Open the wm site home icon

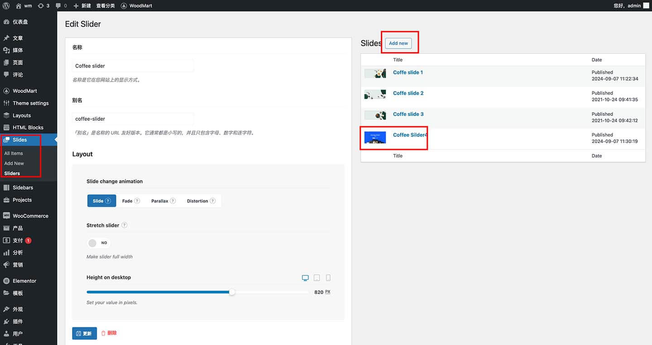[x=19, y=5]
